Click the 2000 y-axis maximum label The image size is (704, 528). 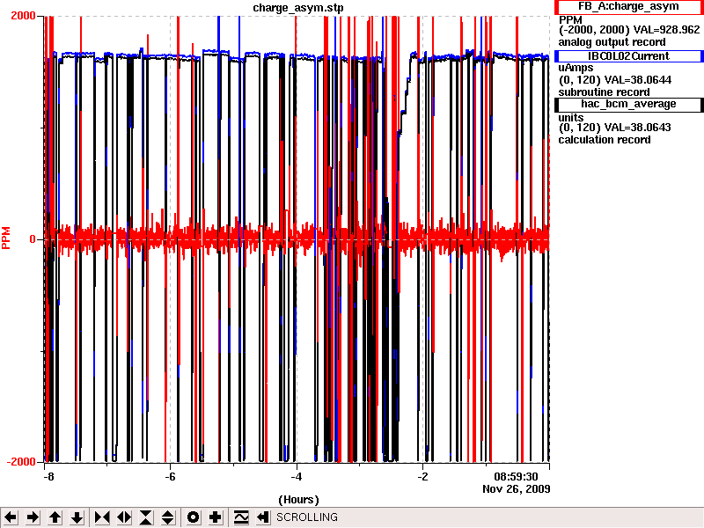click(x=23, y=16)
